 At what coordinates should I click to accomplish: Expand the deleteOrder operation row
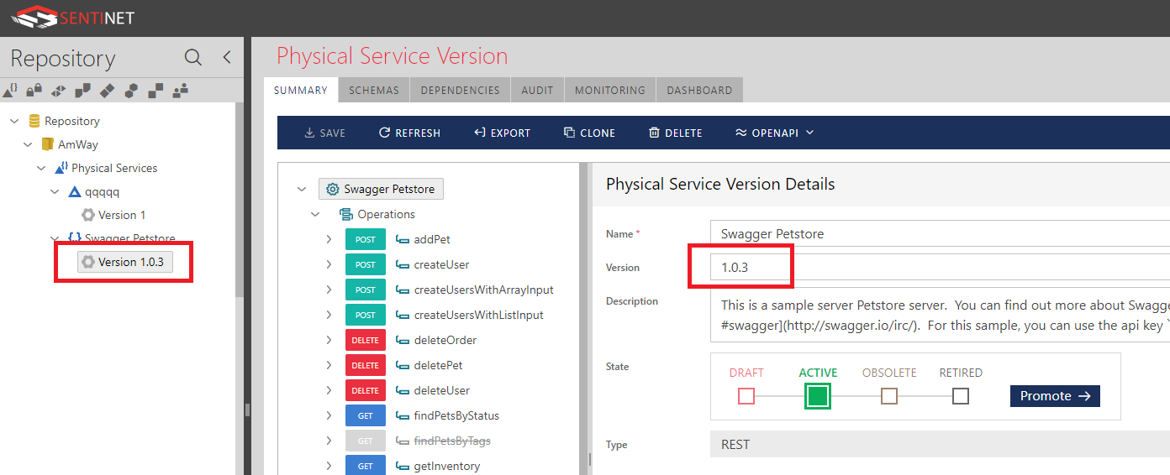click(x=329, y=341)
